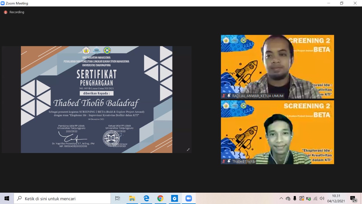
Task: Expand the hidden system tray icons chevron
Action: [x=281, y=199]
